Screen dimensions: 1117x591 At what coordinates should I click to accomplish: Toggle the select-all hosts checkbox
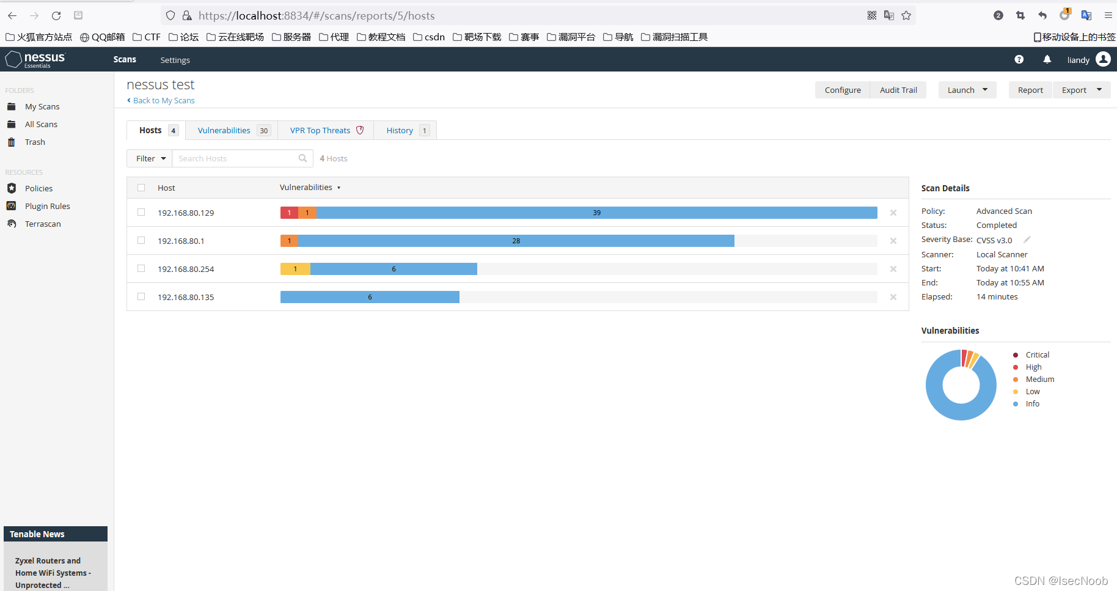[x=141, y=188]
